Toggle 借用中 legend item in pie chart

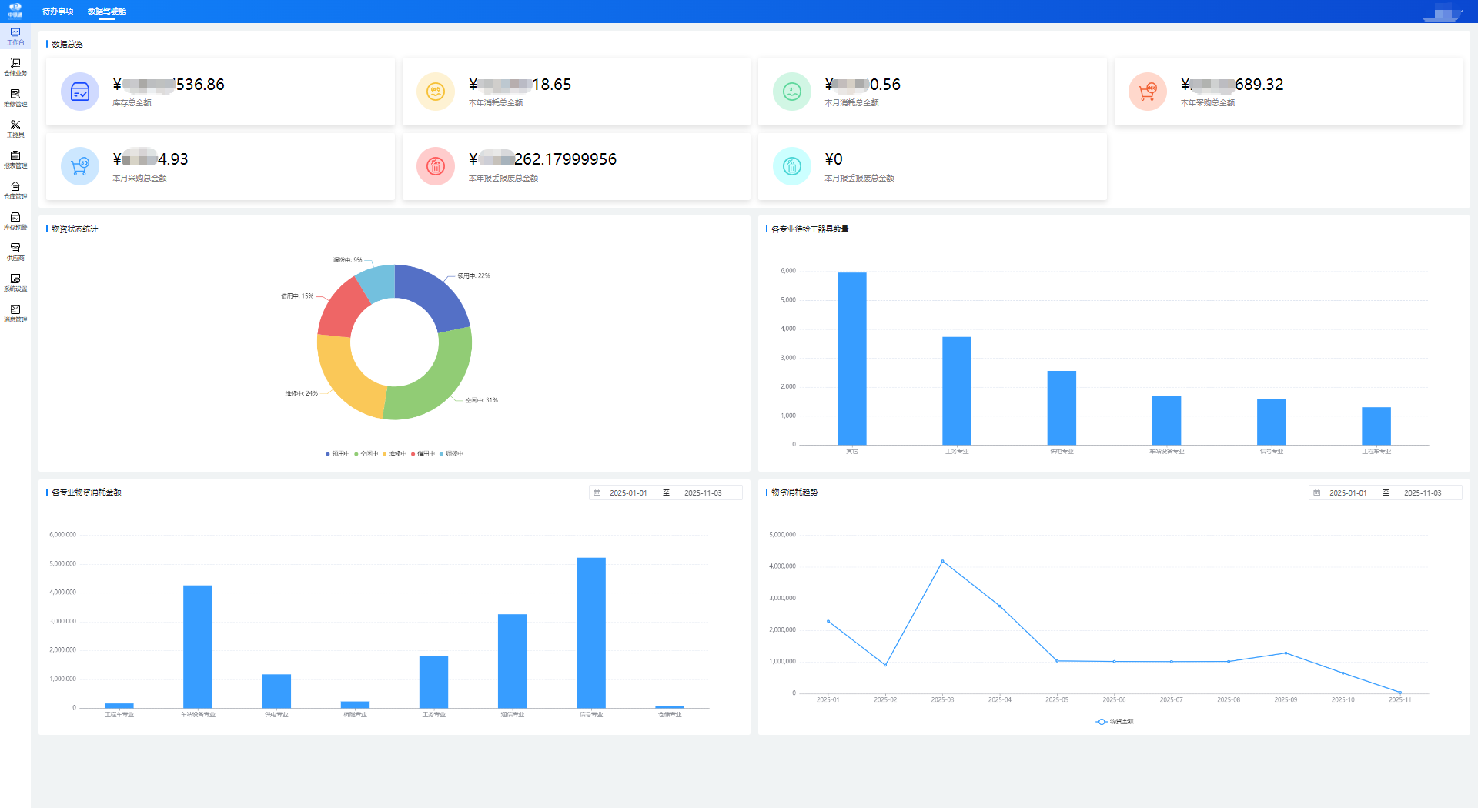point(423,454)
